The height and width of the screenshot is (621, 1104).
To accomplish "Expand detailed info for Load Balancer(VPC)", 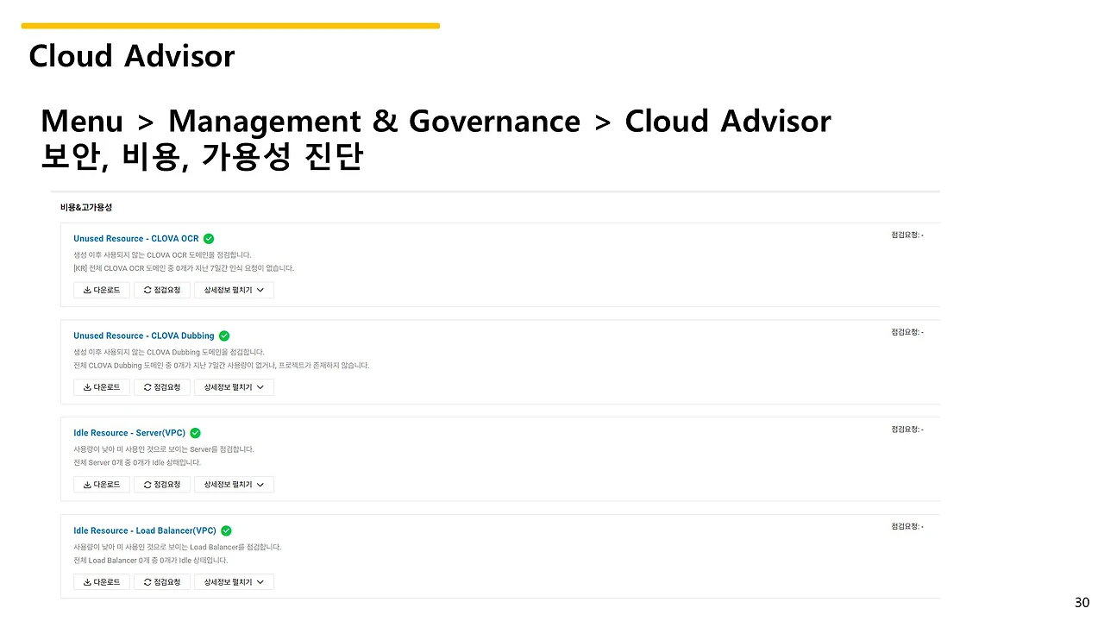I will coord(234,582).
